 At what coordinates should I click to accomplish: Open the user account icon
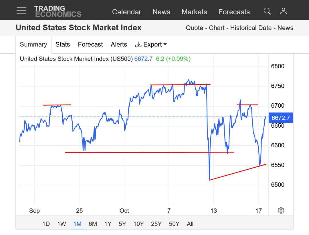[283, 11]
